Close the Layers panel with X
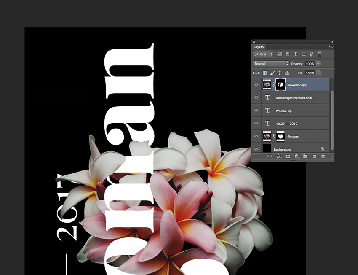 (254, 42)
